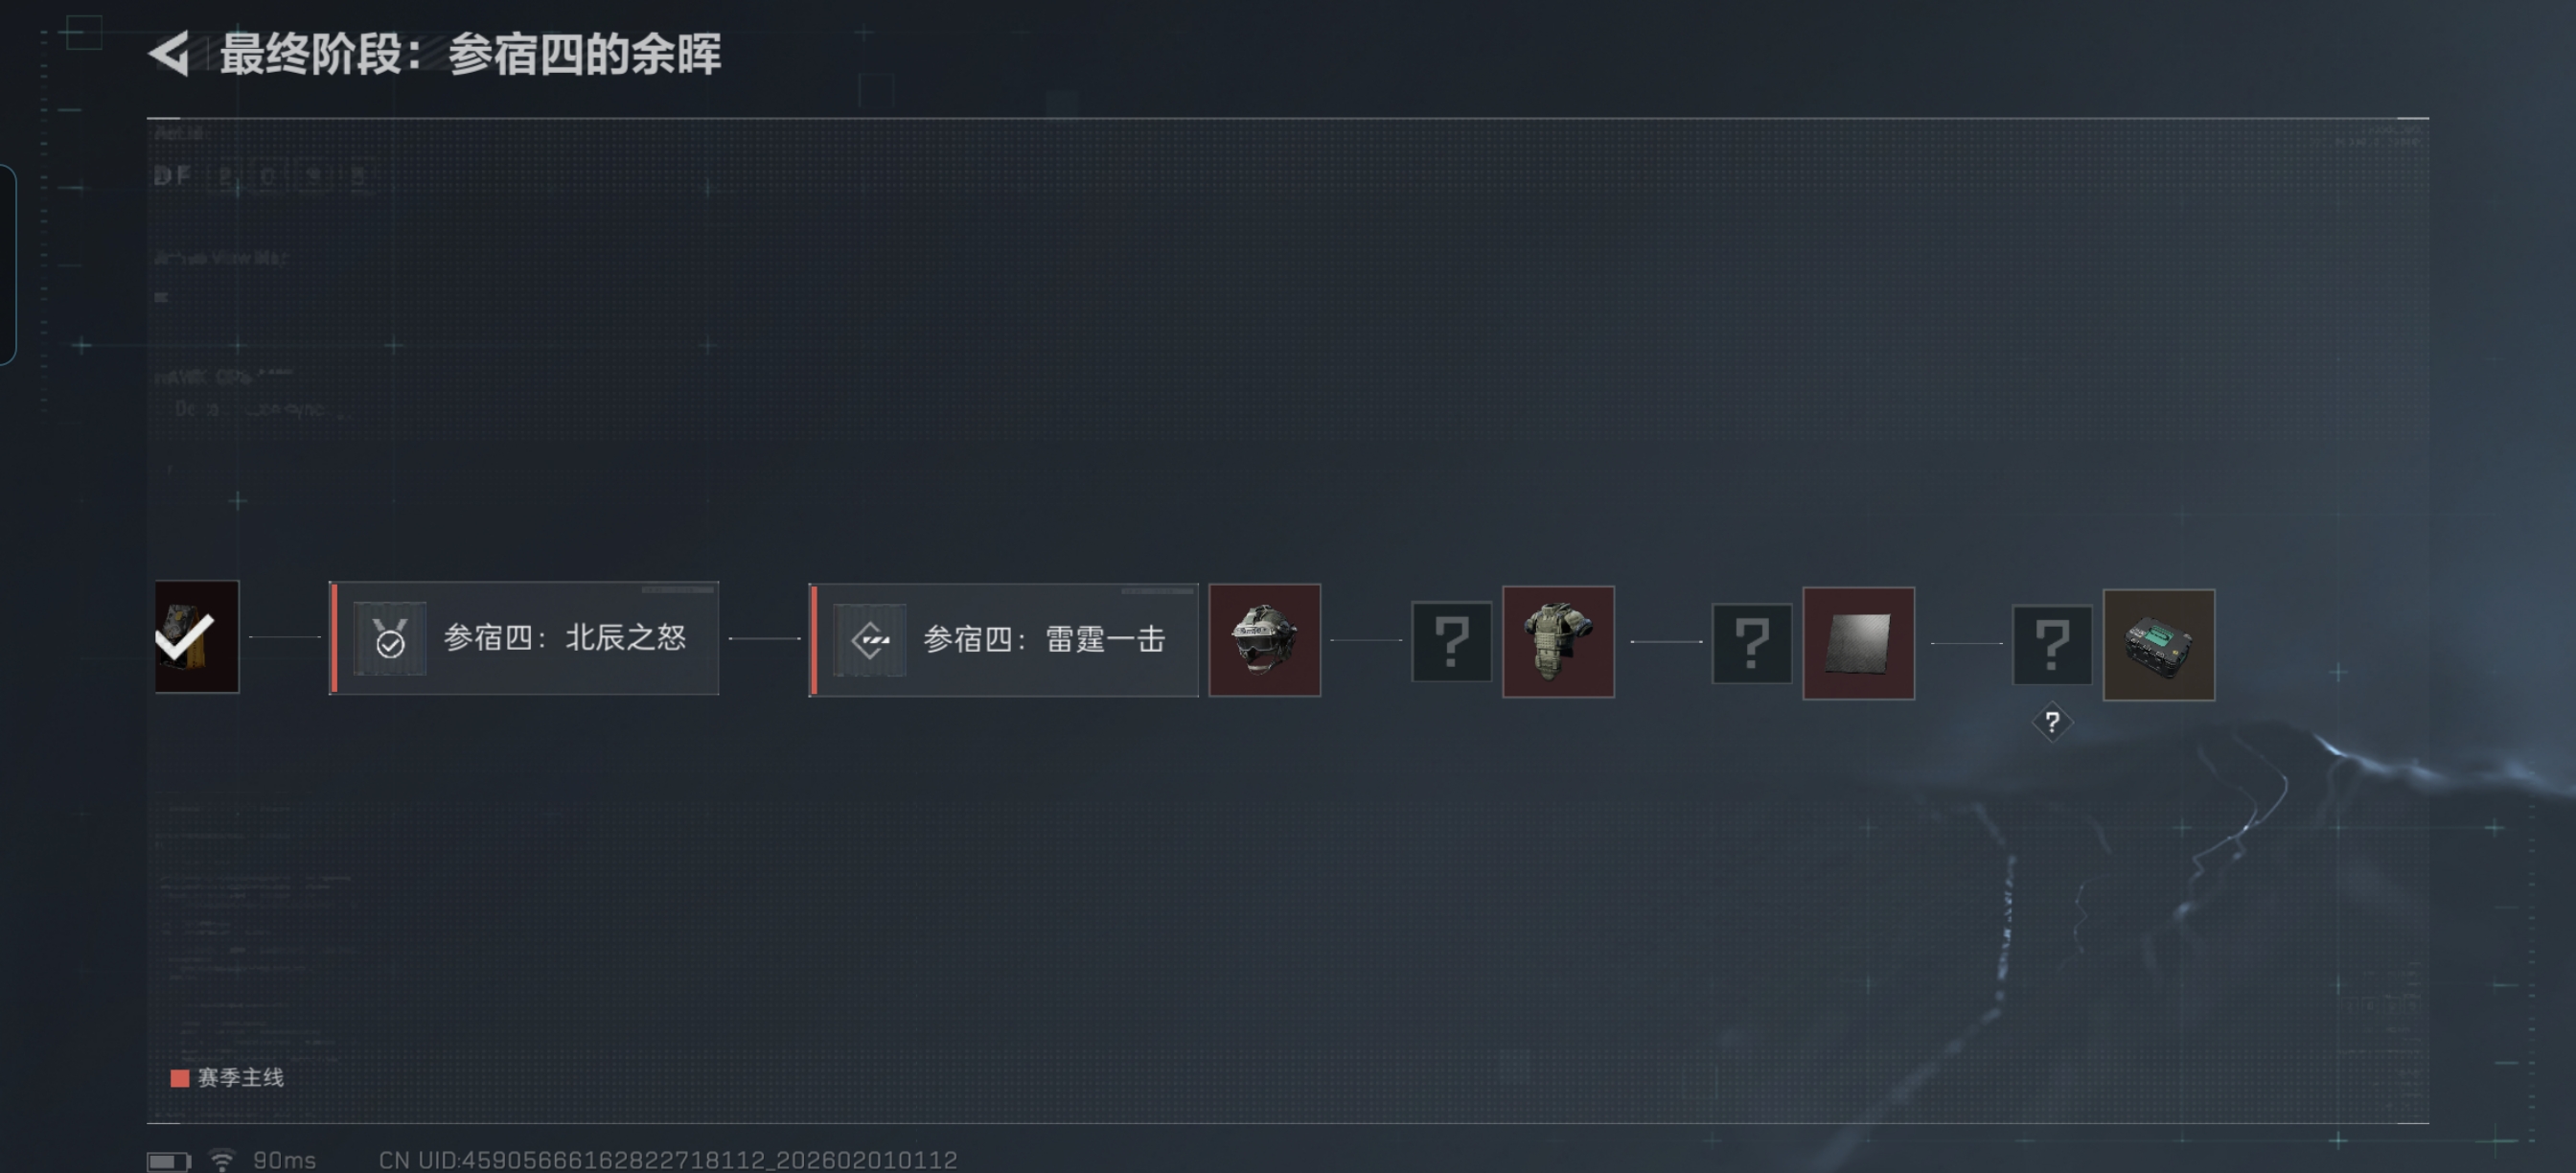Click the 最终阶段：参宿四的余晖 title
Viewport: 2576px width, 1173px height.
click(x=470, y=54)
